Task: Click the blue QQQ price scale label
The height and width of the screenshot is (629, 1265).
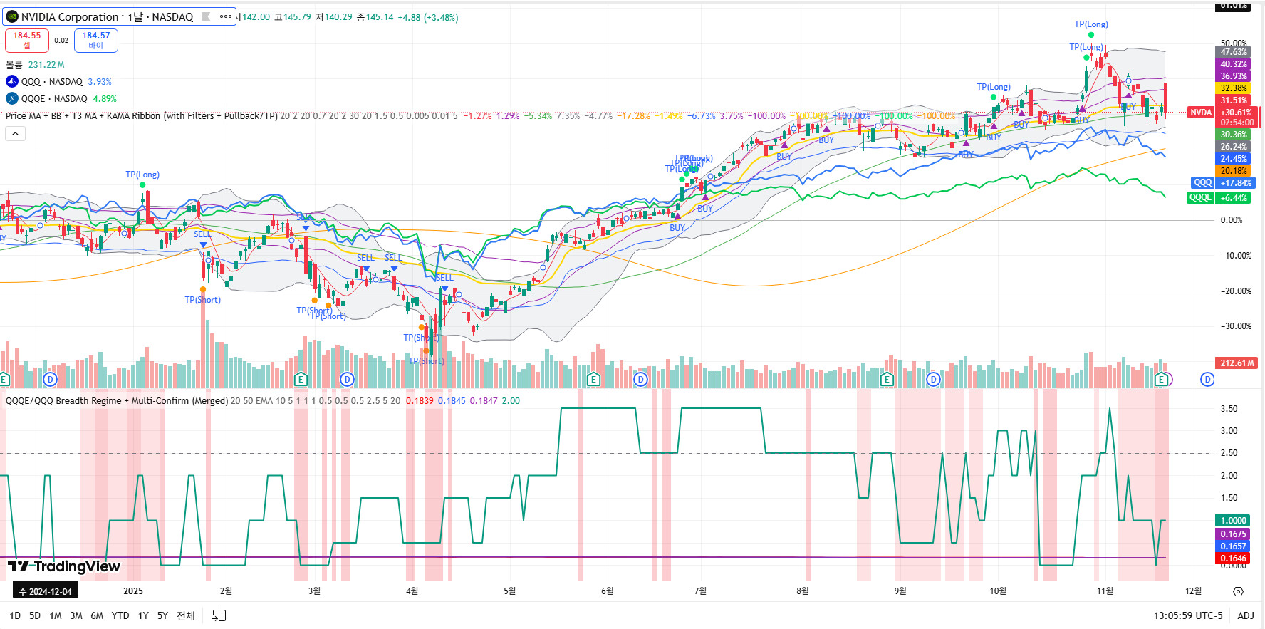Action: (1202, 183)
